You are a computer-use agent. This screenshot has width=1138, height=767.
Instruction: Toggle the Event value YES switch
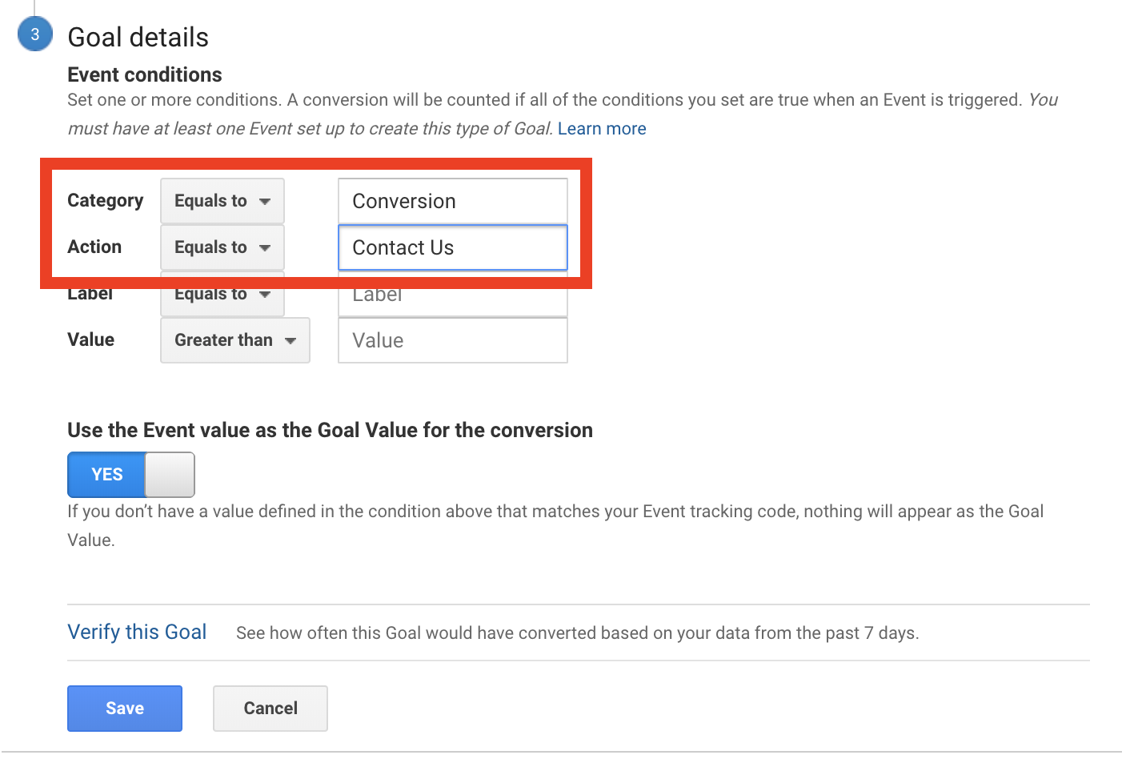click(130, 475)
